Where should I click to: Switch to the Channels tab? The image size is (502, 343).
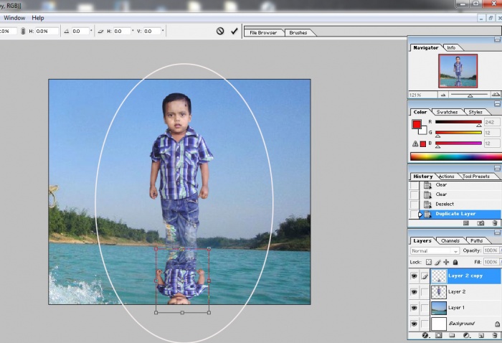[450, 241]
